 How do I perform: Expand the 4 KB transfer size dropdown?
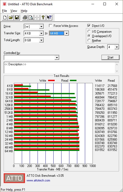tap(42, 33)
